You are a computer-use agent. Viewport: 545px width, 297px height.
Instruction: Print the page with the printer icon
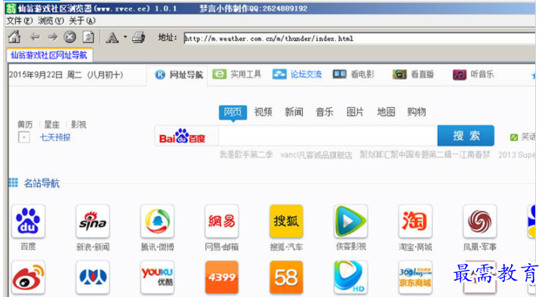click(x=138, y=37)
